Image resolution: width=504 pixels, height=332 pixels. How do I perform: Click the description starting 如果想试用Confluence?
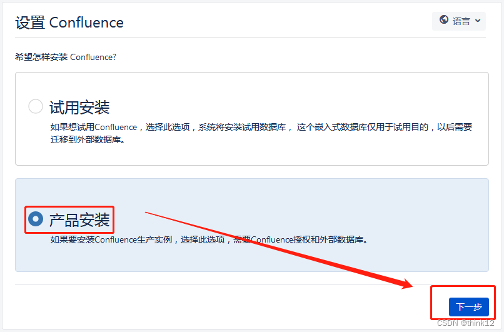click(261, 133)
